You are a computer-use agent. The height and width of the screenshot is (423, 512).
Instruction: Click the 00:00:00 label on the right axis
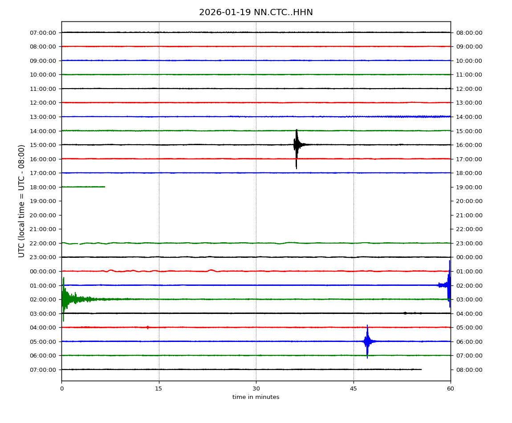pyautogui.click(x=469, y=257)
